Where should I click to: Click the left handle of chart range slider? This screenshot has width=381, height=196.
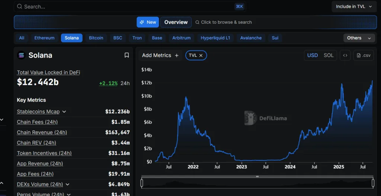pyautogui.click(x=142, y=183)
